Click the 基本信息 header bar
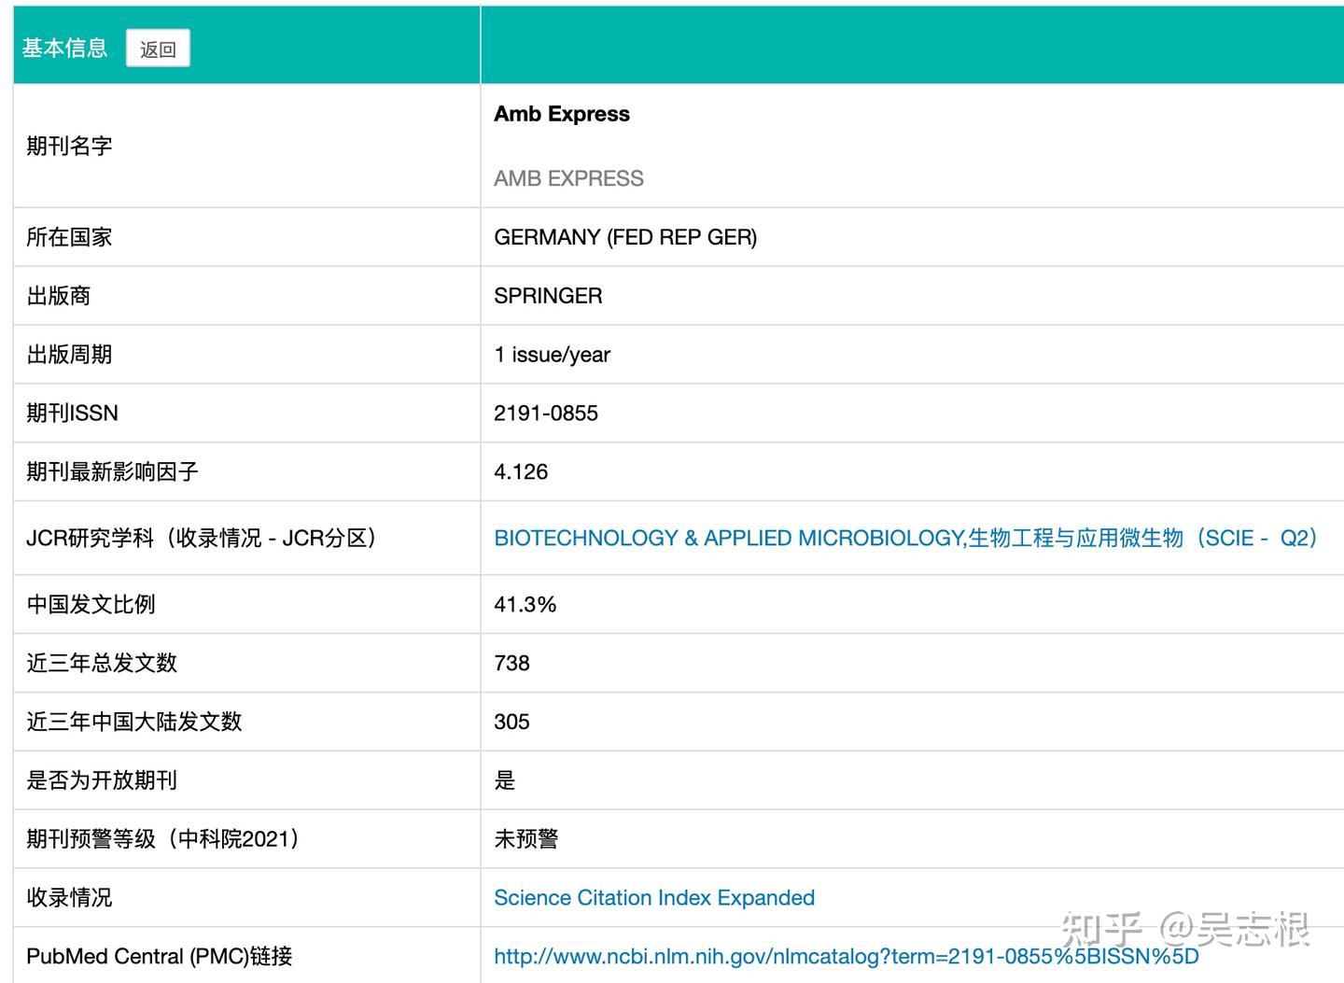 (x=63, y=47)
